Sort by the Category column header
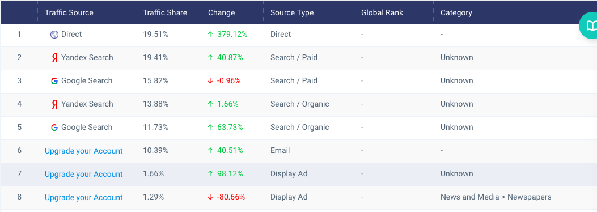This screenshot has width=597, height=212. pos(456,12)
